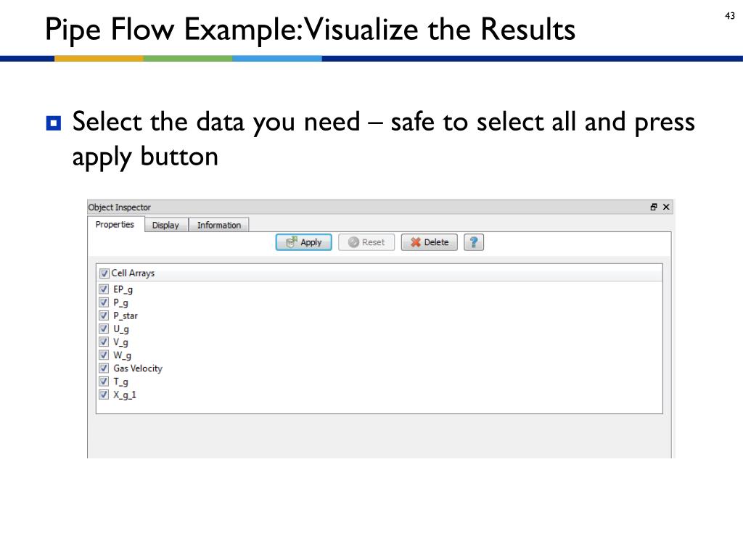Uncheck the P_g array checkbox

[x=104, y=302]
